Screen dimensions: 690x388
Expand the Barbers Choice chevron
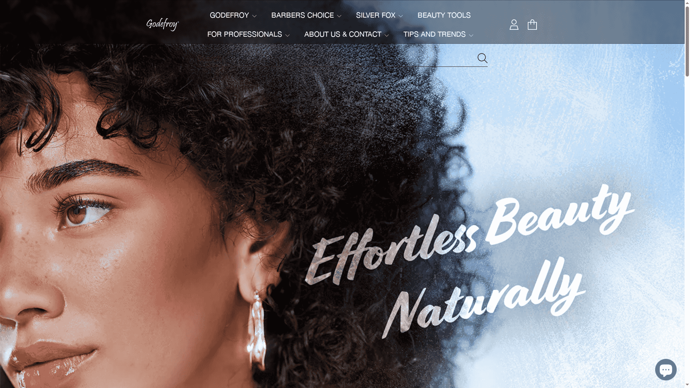point(339,16)
